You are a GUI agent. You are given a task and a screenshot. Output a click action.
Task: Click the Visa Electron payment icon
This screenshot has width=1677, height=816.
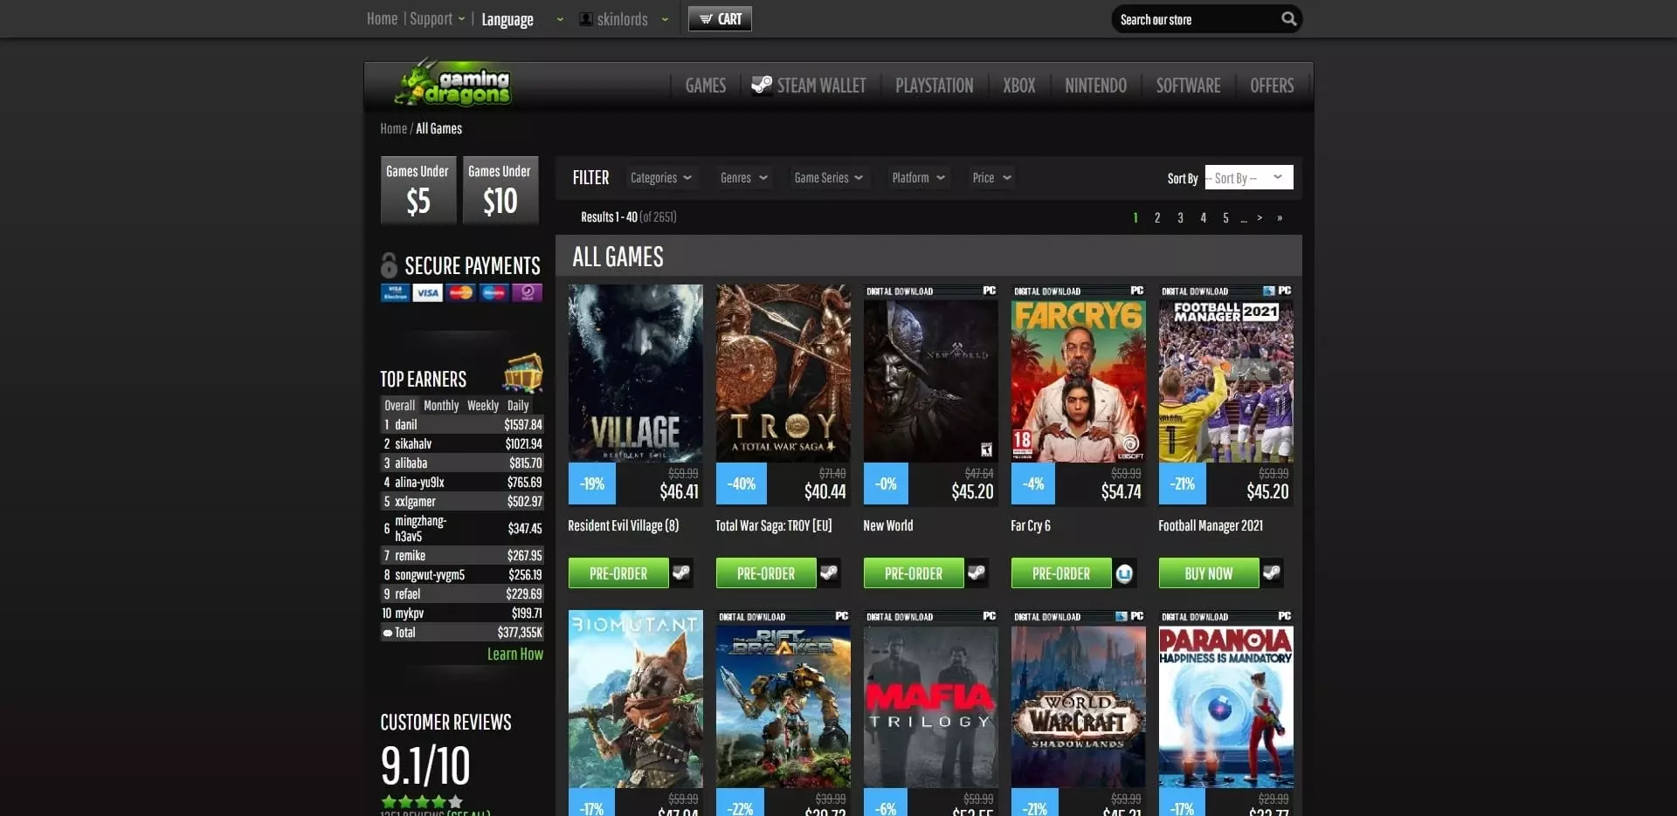point(395,292)
